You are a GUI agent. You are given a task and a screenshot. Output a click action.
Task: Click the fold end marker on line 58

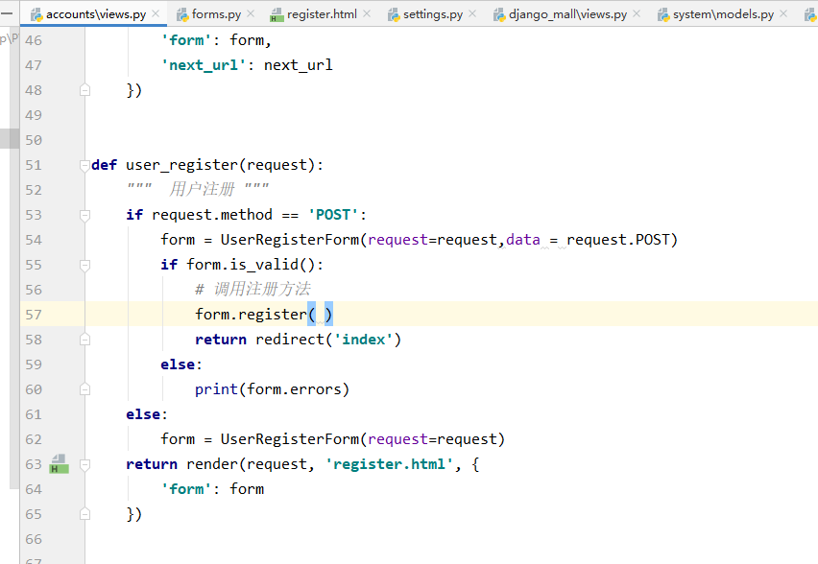[85, 340]
